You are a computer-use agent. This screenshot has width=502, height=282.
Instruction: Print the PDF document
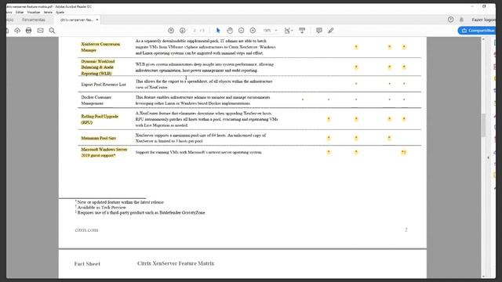(x=28, y=31)
